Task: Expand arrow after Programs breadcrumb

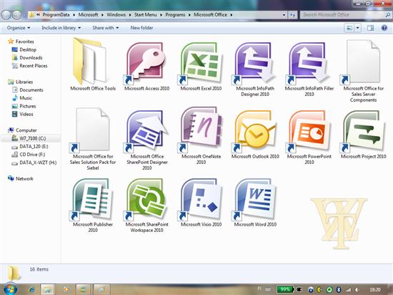Action: coord(189,15)
